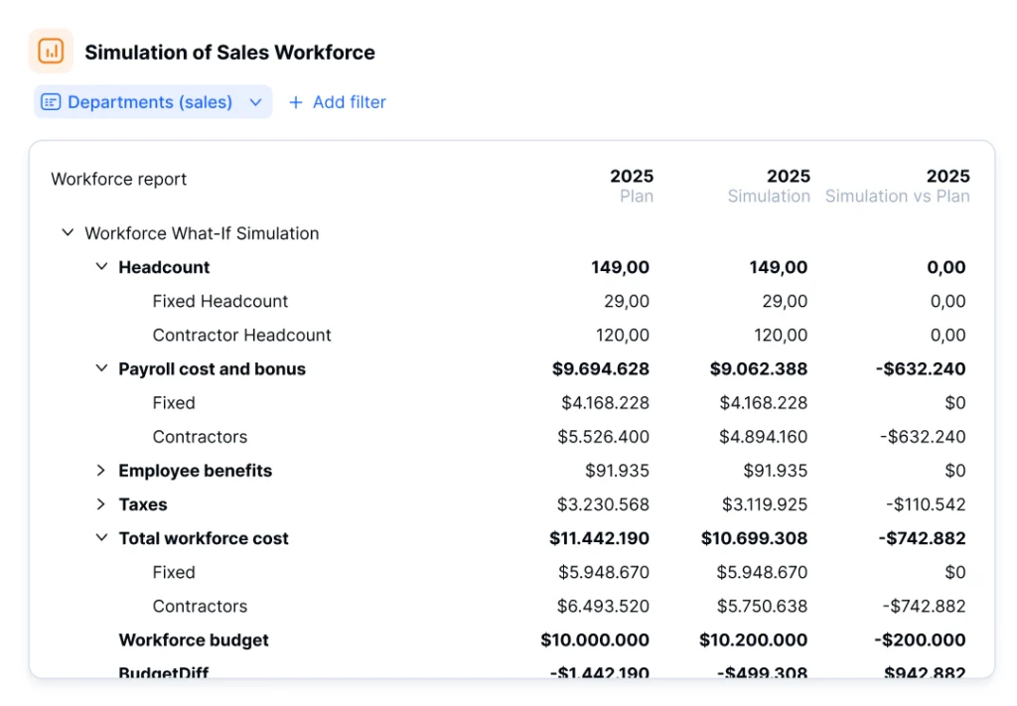The height and width of the screenshot is (706, 1017).
Task: Click Contractor Headcount plan value 120,00
Action: 623,335
